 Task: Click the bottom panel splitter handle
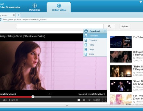coord(67,106)
